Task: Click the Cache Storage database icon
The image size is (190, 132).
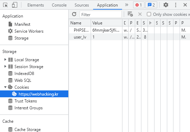Action: tap(10, 130)
